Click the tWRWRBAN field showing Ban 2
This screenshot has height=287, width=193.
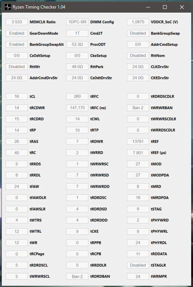click(x=138, y=108)
